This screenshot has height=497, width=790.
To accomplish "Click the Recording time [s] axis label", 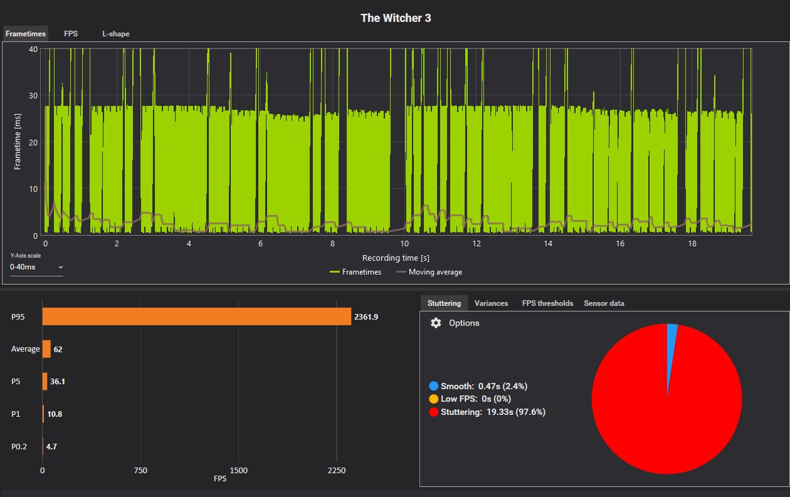I will pyautogui.click(x=396, y=258).
